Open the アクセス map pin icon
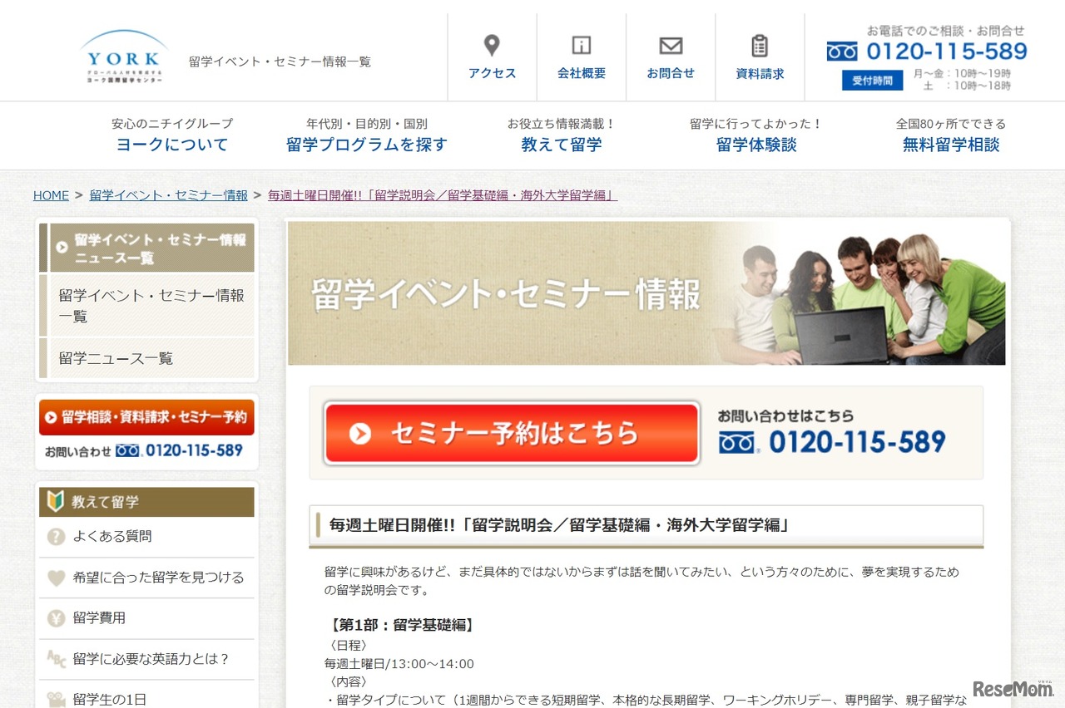 (492, 45)
